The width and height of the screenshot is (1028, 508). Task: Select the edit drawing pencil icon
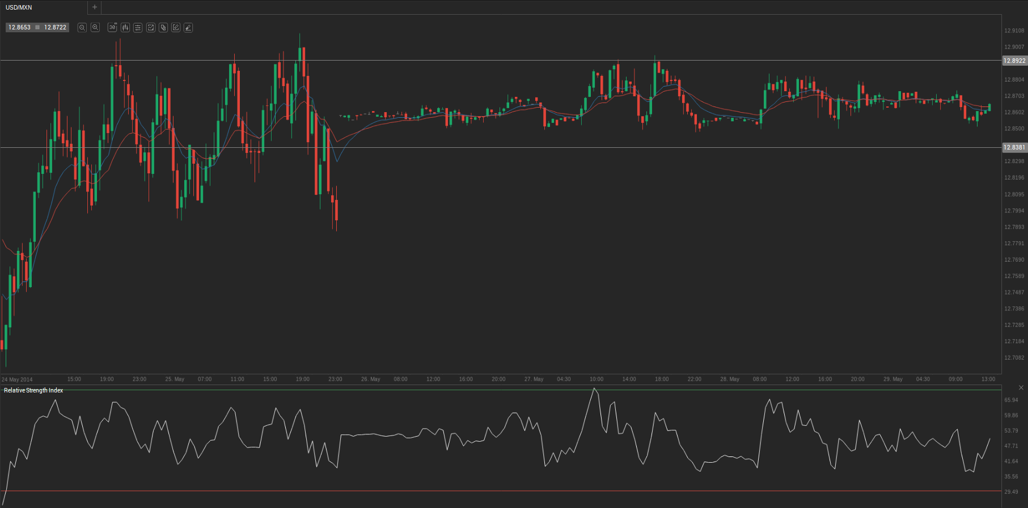tap(176, 28)
